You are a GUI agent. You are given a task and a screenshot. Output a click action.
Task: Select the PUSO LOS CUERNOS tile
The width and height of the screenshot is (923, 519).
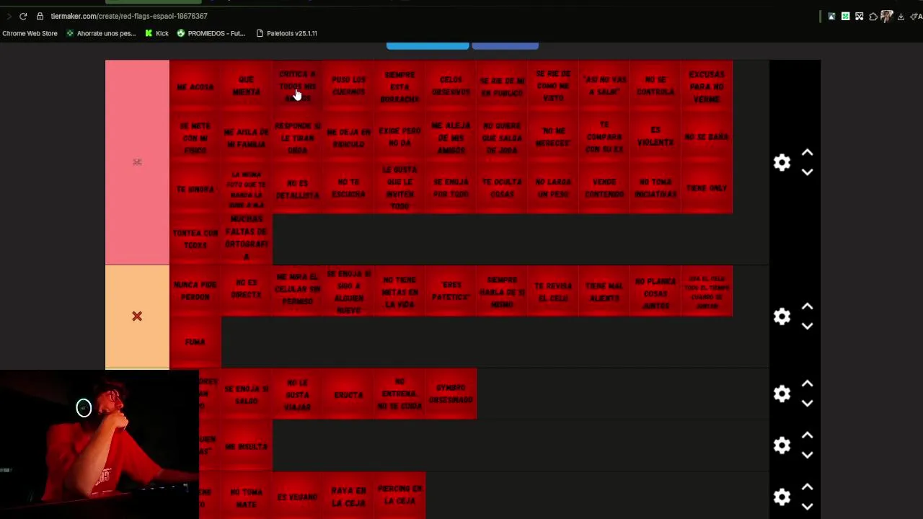click(x=349, y=86)
